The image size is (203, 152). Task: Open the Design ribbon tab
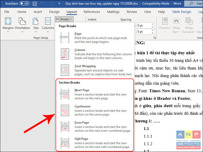pos(54,12)
